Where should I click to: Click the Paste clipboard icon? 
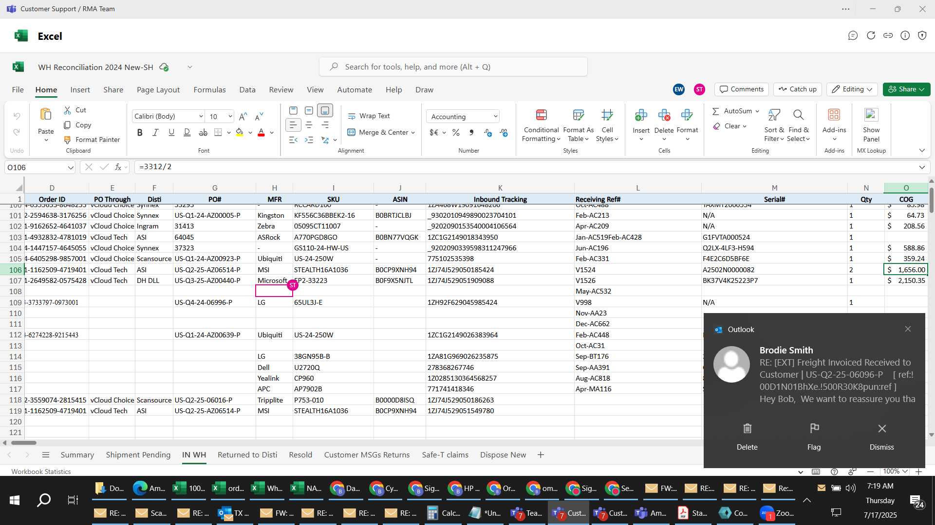[46, 114]
